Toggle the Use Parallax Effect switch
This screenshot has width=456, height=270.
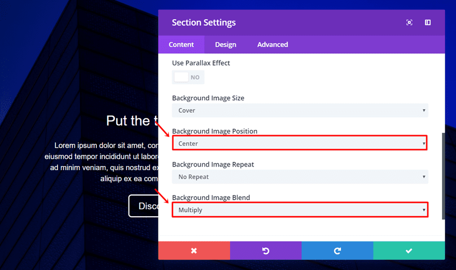coord(188,77)
